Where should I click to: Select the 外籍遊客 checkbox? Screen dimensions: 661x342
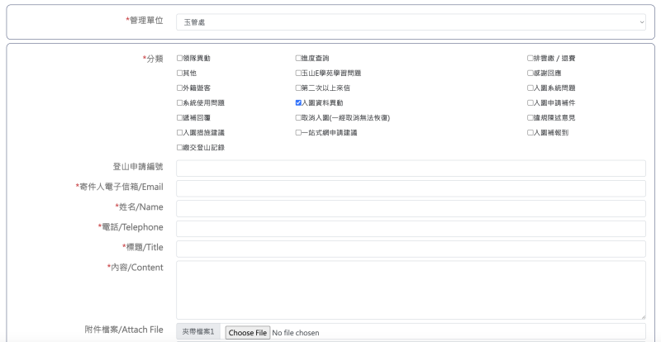pyautogui.click(x=180, y=88)
